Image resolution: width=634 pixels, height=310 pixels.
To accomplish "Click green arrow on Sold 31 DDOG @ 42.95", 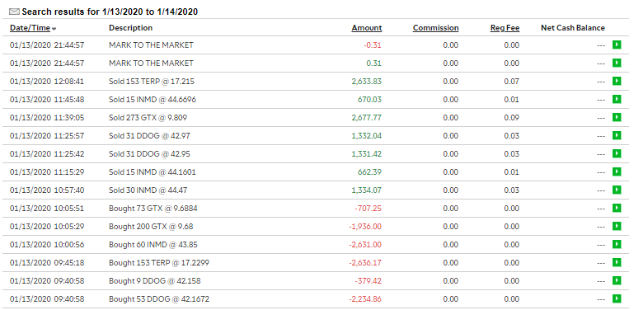I will tap(617, 153).
